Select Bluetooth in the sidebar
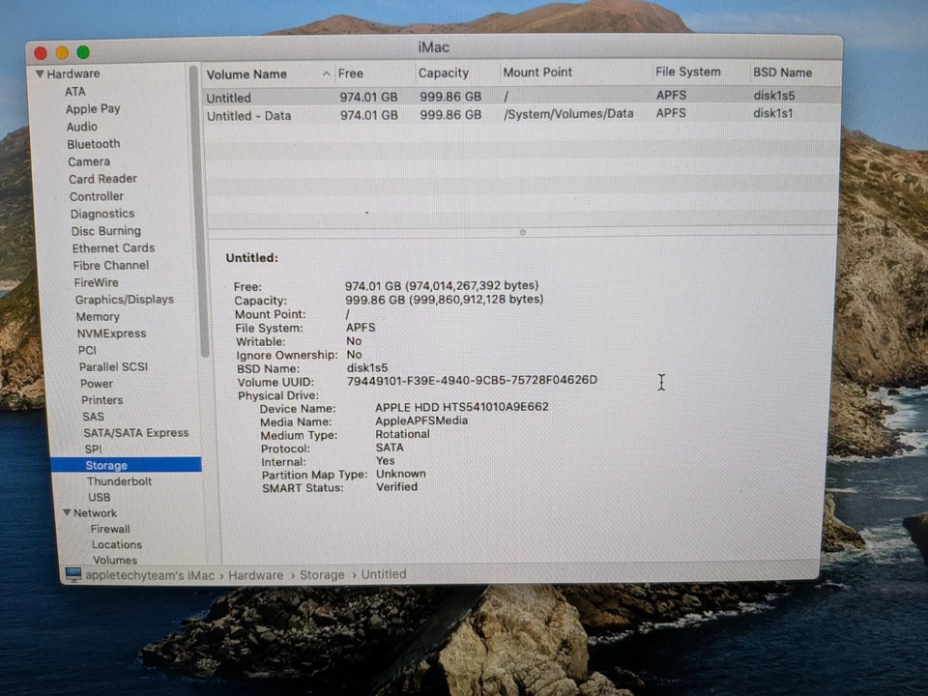 point(93,143)
